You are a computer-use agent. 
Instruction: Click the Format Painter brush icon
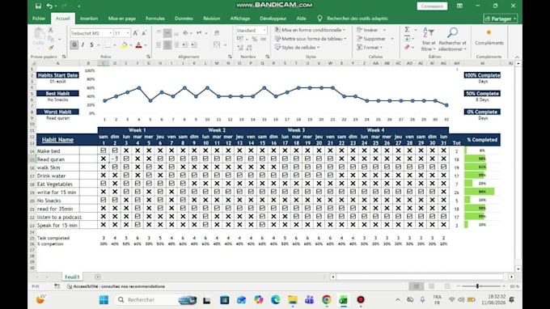[51, 48]
